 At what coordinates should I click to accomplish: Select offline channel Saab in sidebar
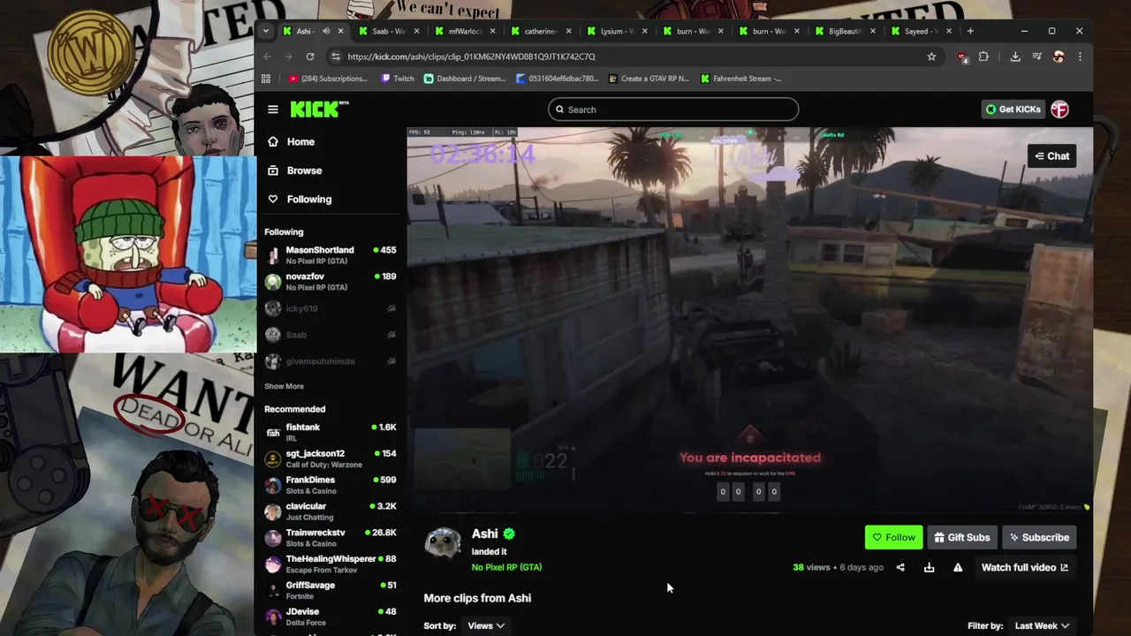point(330,335)
